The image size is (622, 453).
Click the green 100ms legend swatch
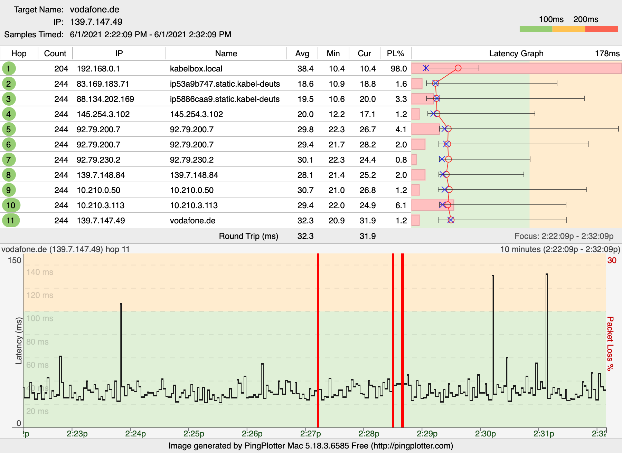(x=536, y=29)
